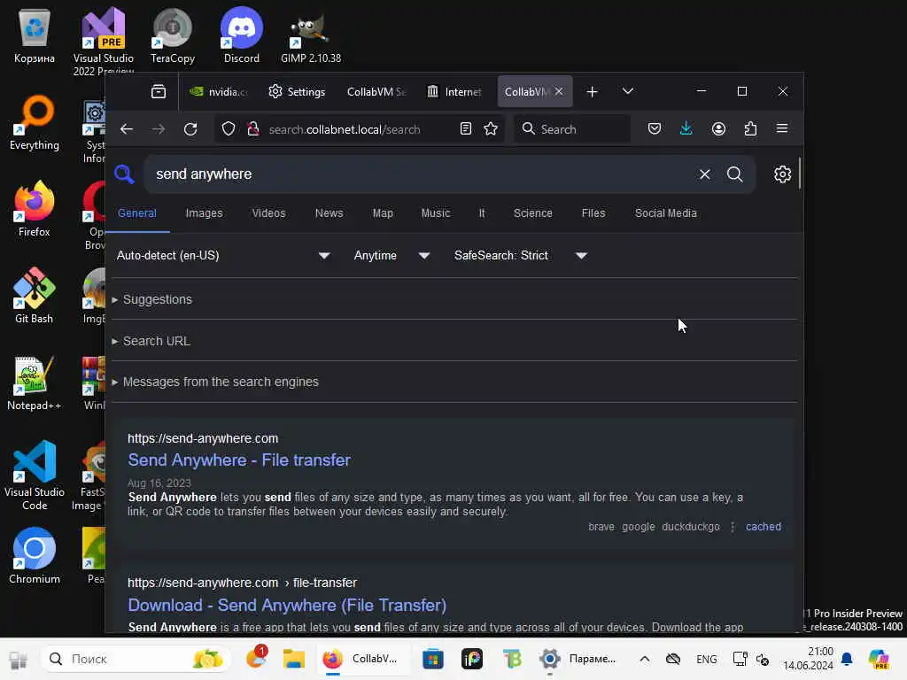Switch to the News search category

point(329,213)
